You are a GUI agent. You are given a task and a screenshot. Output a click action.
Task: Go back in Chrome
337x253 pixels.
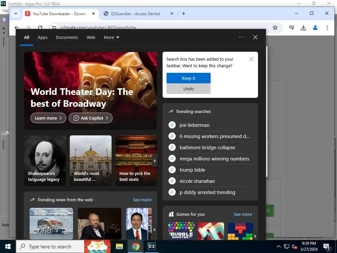(x=16, y=27)
